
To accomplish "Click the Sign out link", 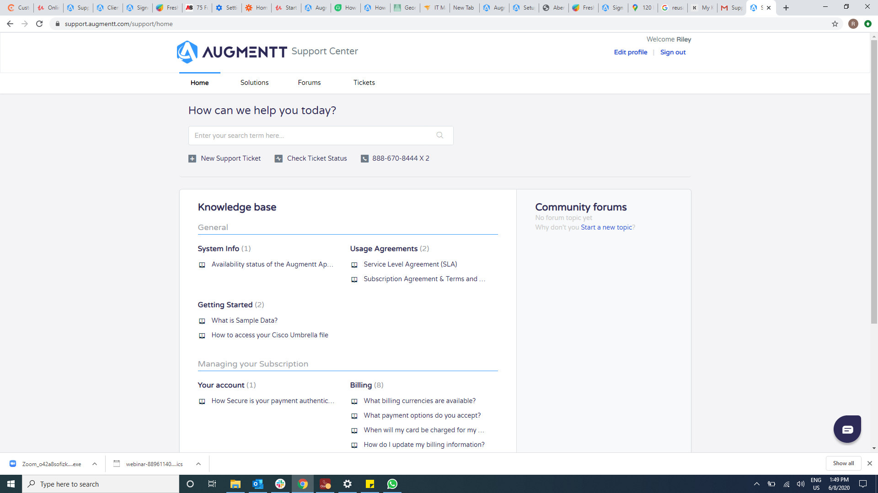I will (x=672, y=52).
